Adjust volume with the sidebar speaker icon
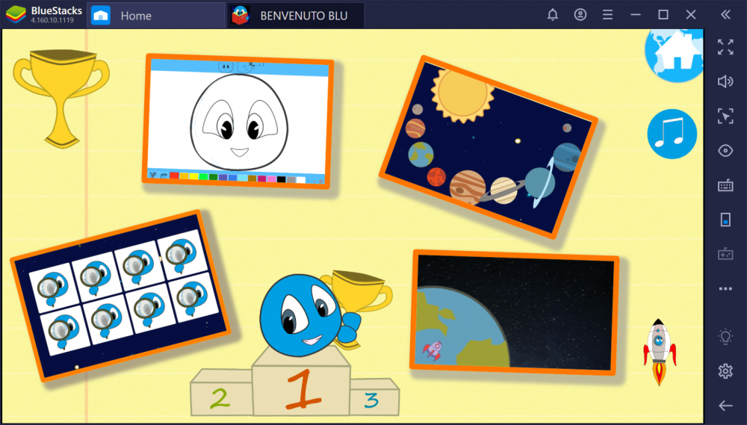747x425 pixels. [x=725, y=81]
